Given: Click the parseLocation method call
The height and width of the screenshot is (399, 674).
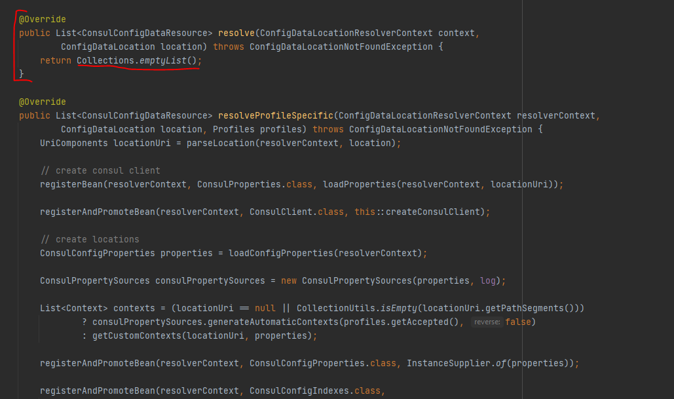Looking at the screenshot, I should click(x=221, y=143).
